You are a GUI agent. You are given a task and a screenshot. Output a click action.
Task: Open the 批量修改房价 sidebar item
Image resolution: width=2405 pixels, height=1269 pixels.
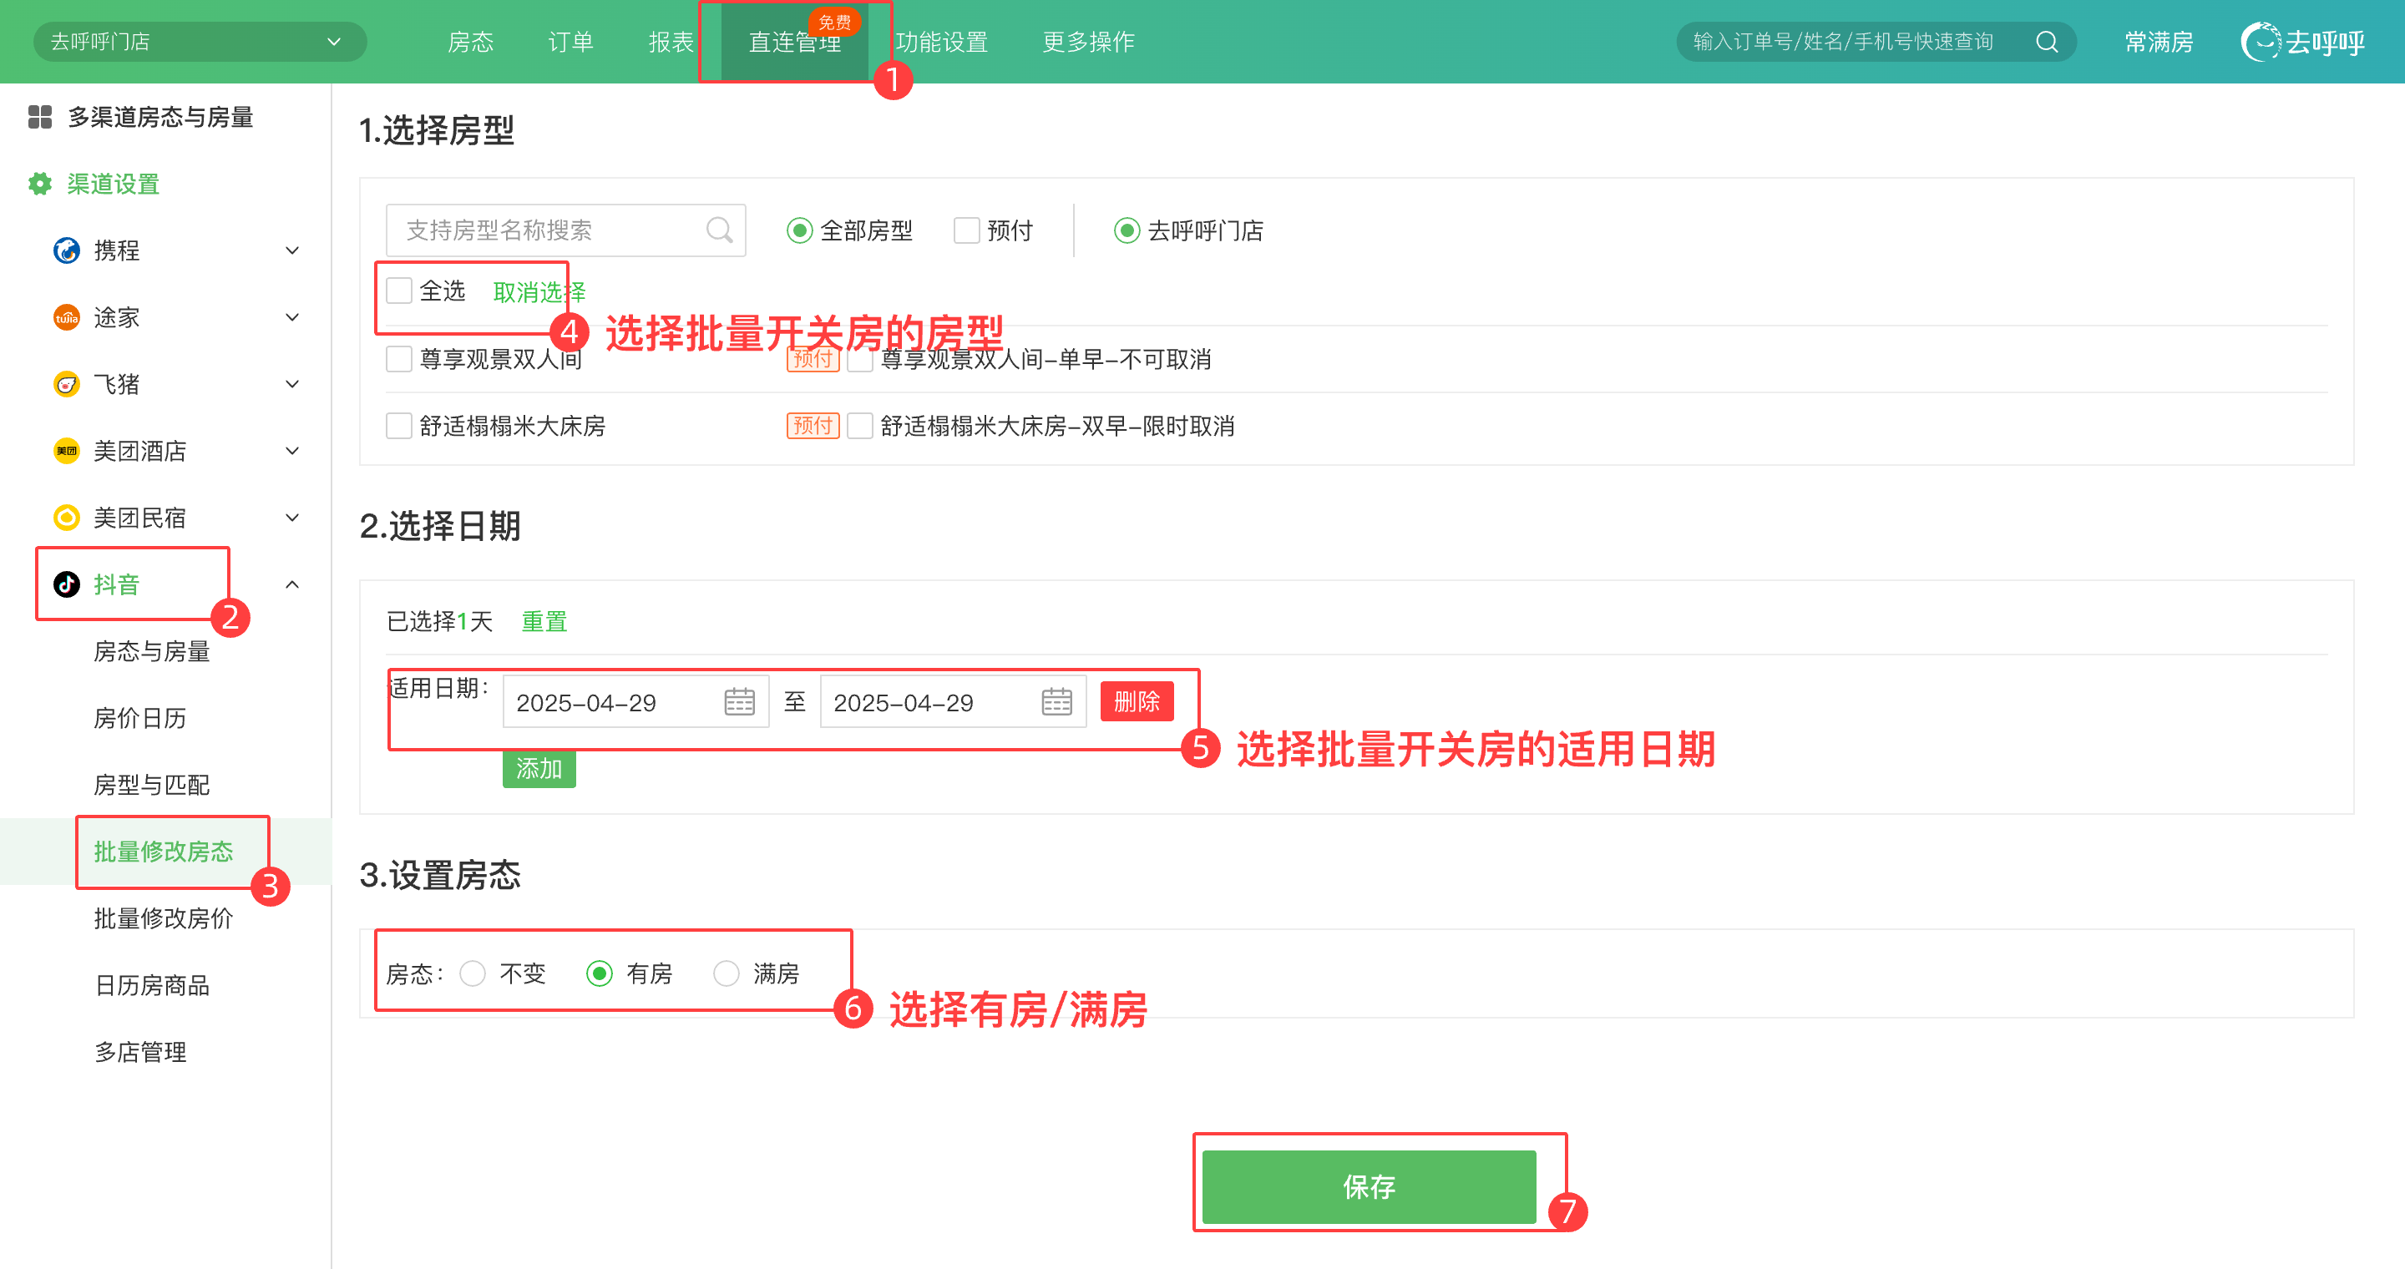click(x=164, y=918)
